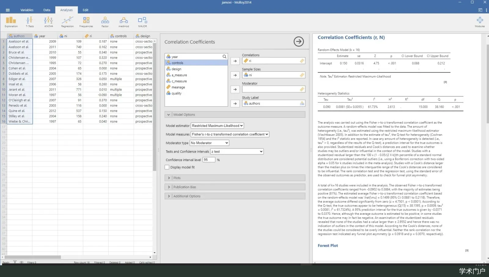Click the arrow button beside Sample Sizes box
This screenshot has height=277, width=489.
point(235,75)
